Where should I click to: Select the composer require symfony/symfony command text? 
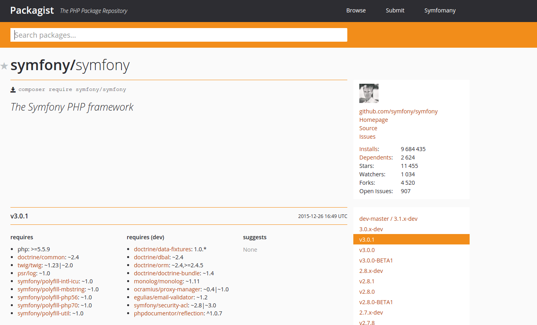click(x=72, y=89)
